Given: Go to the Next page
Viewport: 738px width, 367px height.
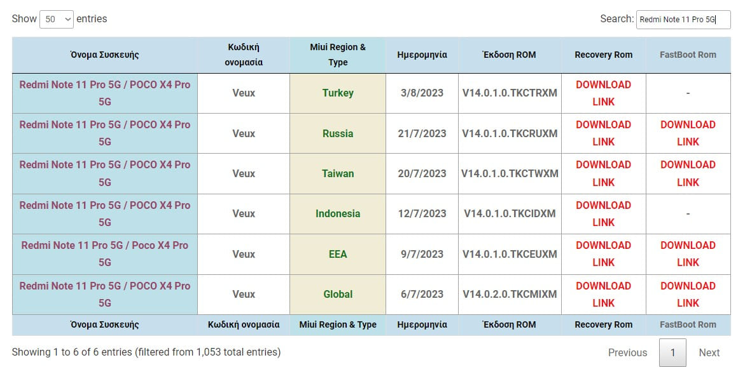Looking at the screenshot, I should point(709,352).
